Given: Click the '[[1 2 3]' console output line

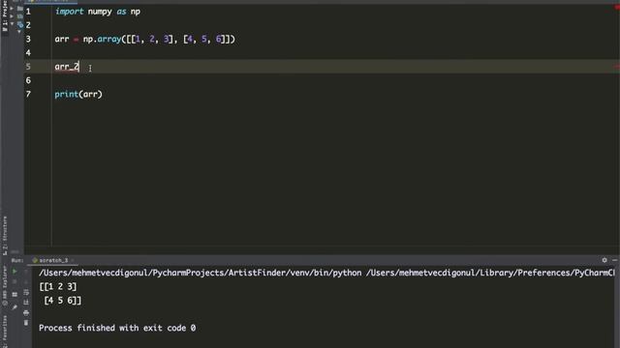Looking at the screenshot, I should [x=58, y=286].
